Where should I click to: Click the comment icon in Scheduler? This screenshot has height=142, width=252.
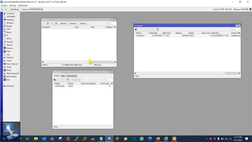153,30
